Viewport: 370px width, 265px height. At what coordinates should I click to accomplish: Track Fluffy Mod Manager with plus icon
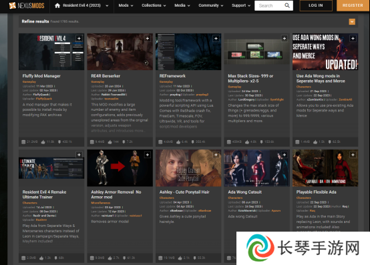click(79, 38)
